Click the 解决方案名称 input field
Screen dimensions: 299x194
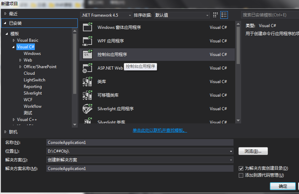pyautogui.click(x=140, y=169)
